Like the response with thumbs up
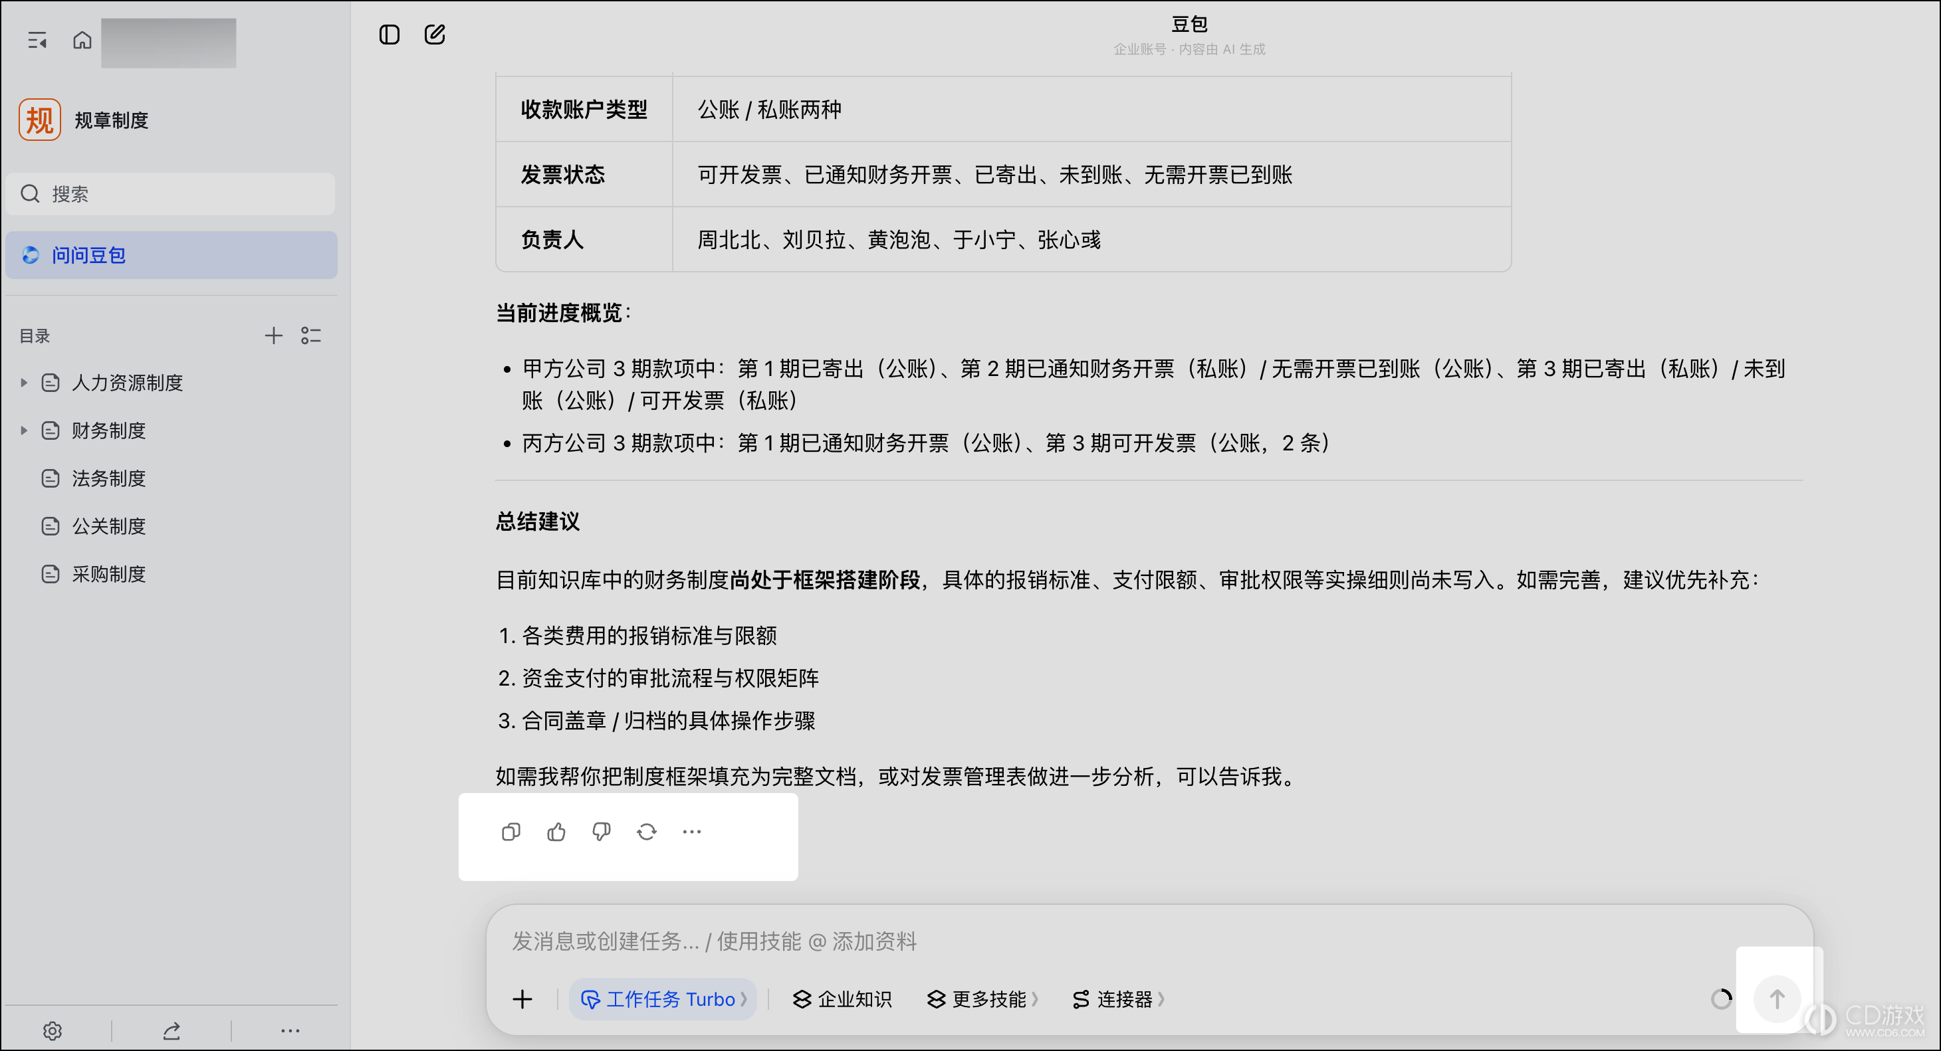This screenshot has height=1051, width=1941. coord(556,832)
